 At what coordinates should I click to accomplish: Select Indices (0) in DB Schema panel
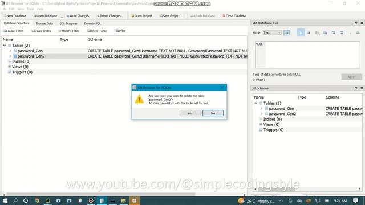[x=273, y=119]
